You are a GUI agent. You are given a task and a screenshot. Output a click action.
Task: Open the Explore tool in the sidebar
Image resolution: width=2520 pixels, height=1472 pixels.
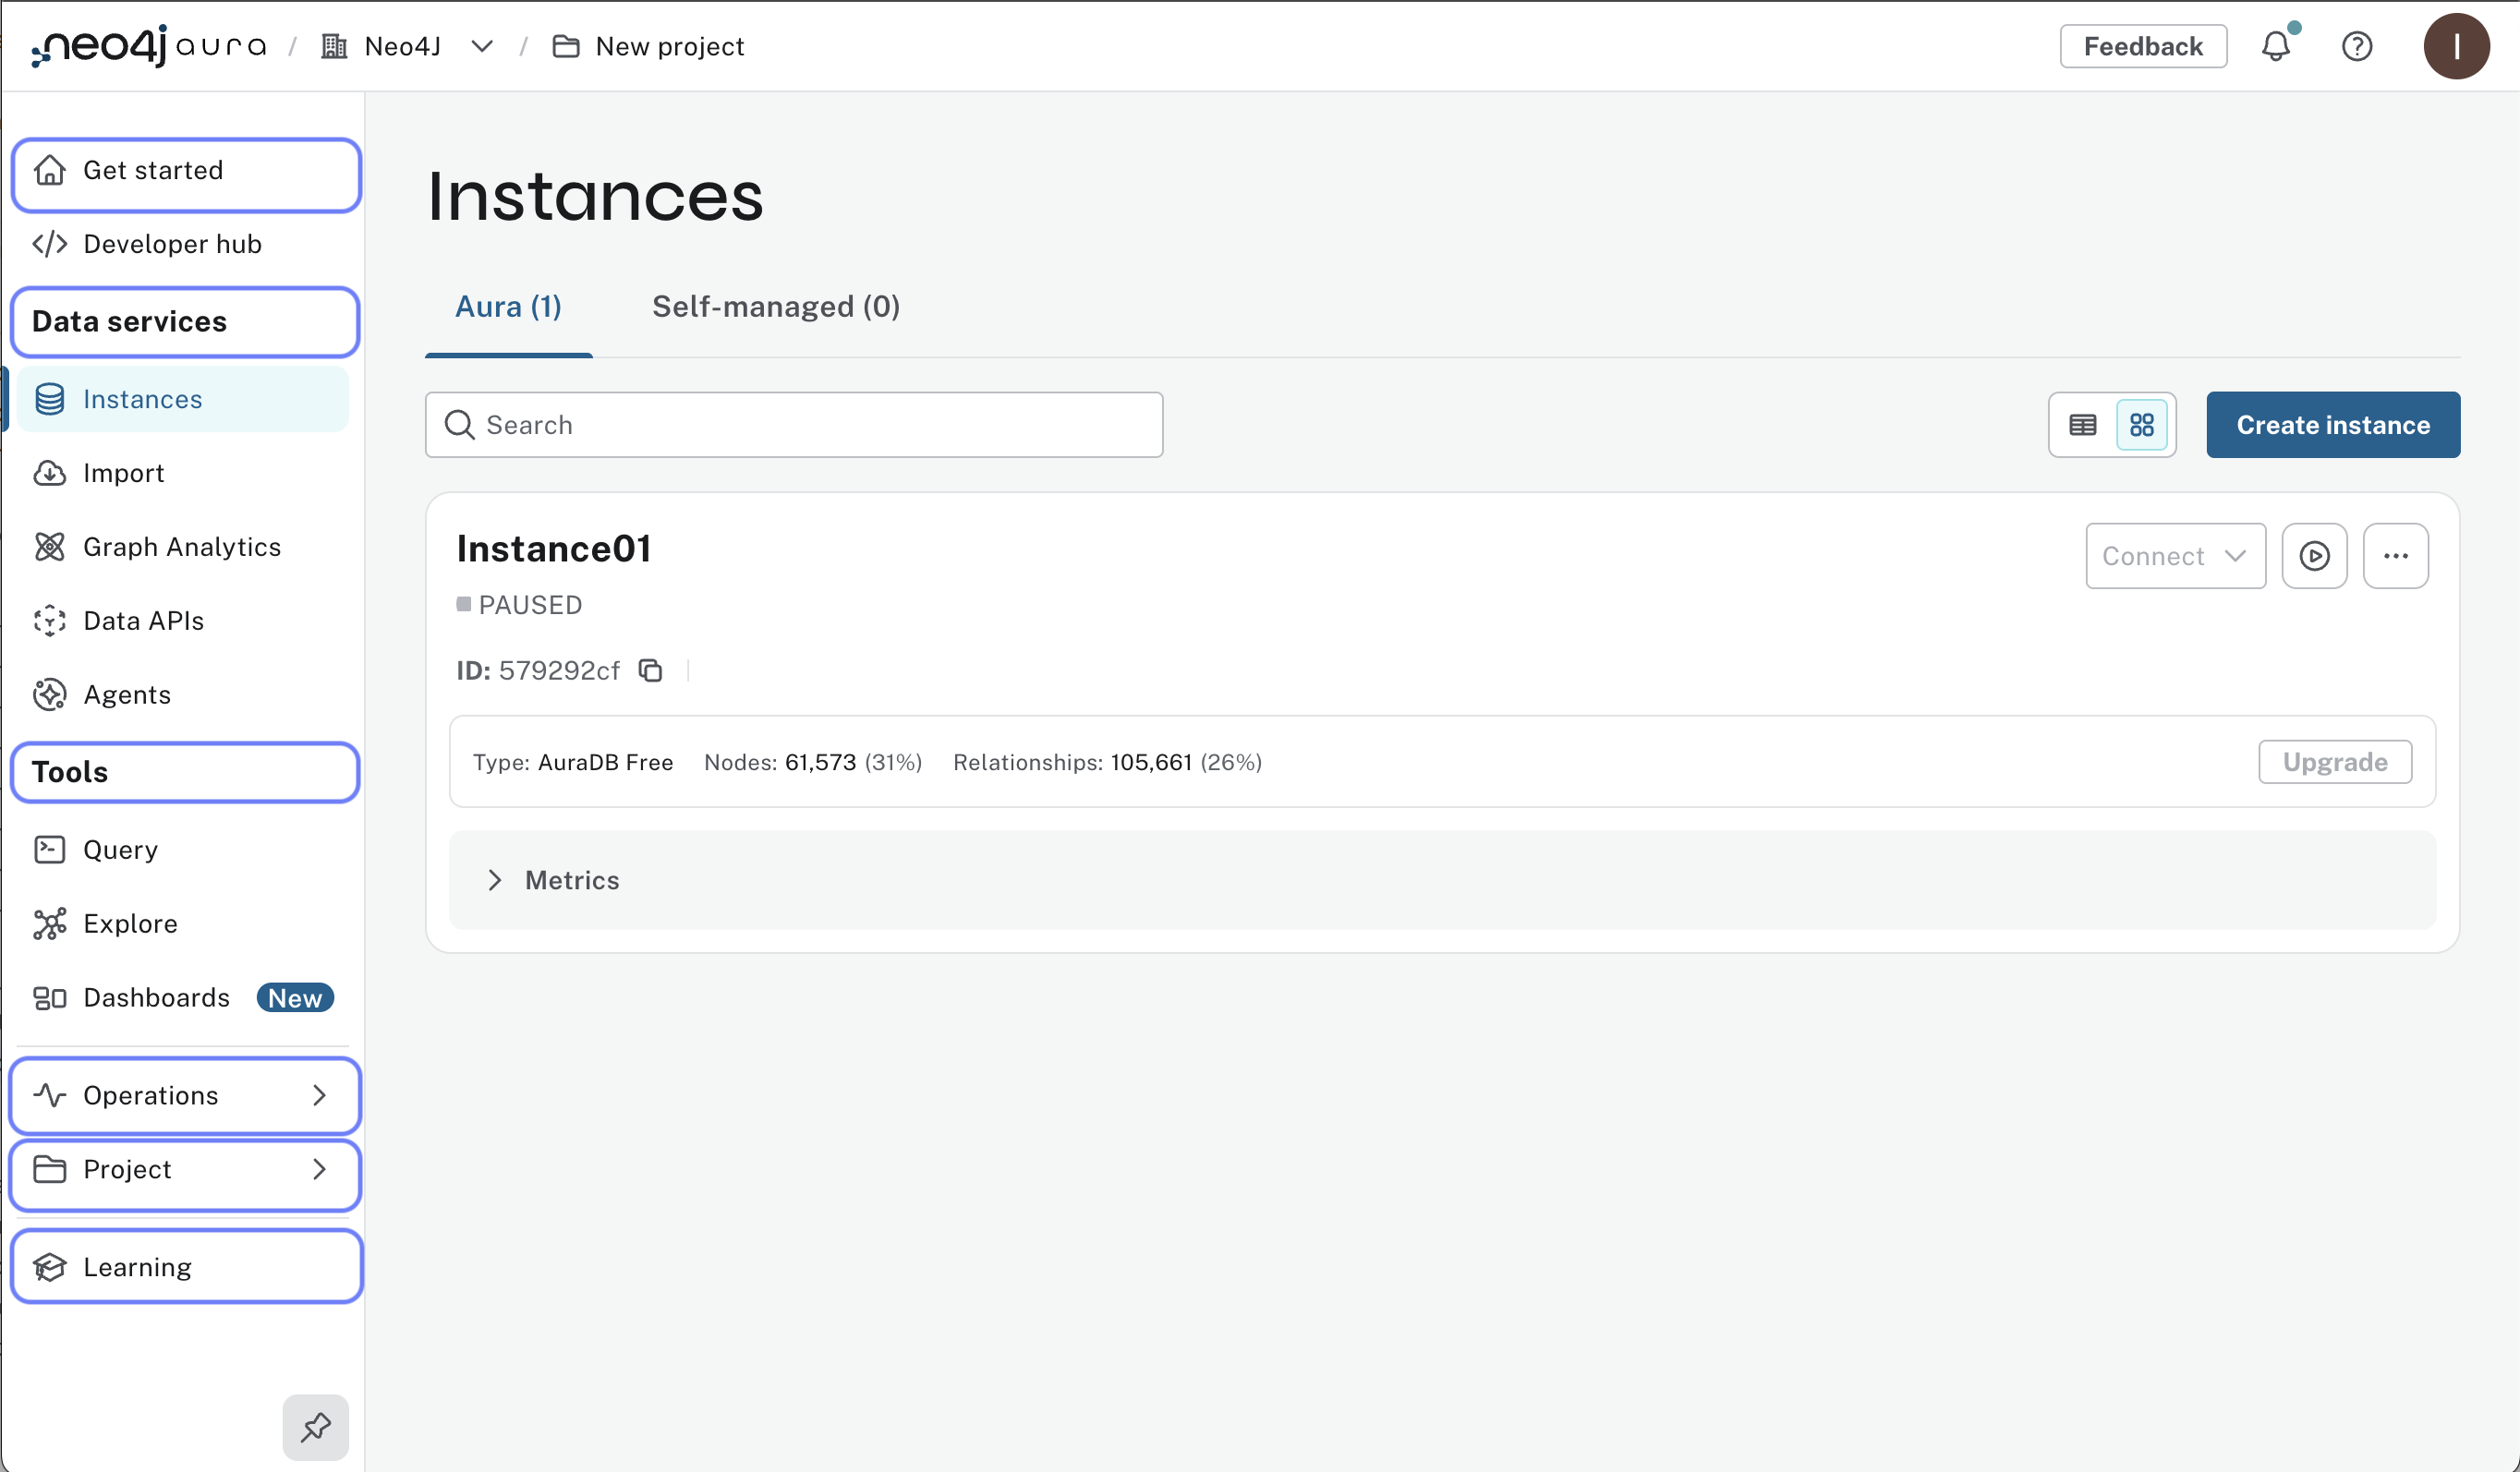(130, 923)
